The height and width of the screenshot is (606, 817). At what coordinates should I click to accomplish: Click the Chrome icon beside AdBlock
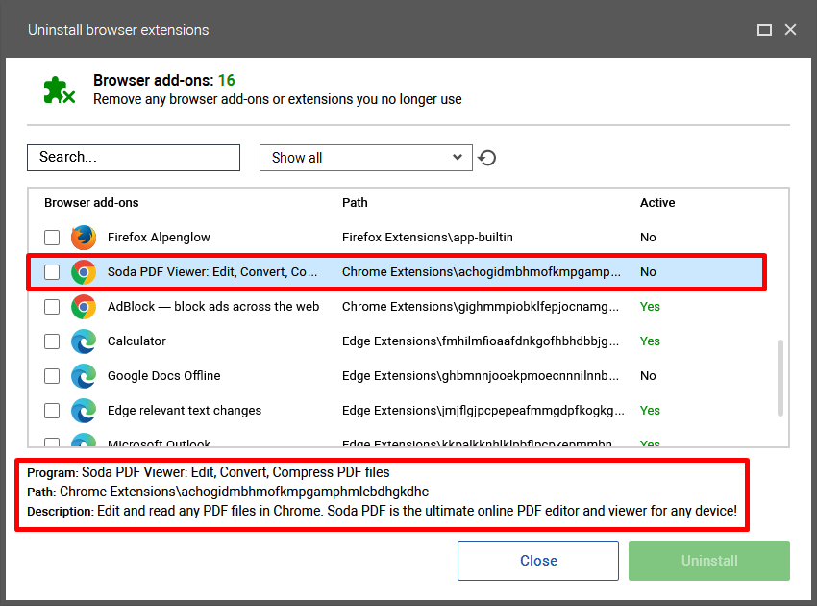tap(84, 307)
